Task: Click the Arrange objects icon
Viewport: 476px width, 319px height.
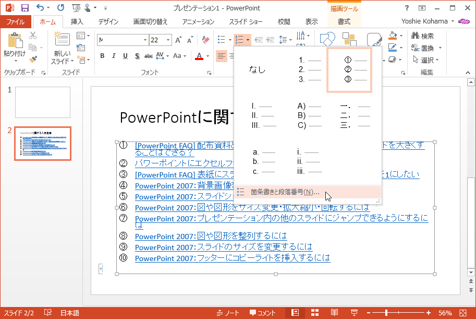Action: point(349,40)
